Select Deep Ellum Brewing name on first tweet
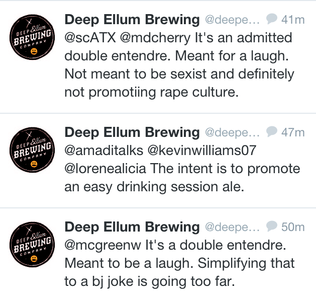The width and height of the screenshot is (316, 300). [132, 20]
